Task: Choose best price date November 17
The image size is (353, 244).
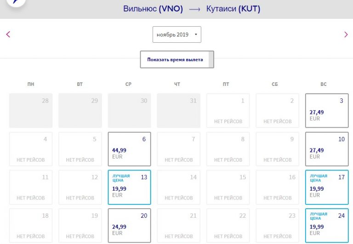Action: pyautogui.click(x=327, y=187)
